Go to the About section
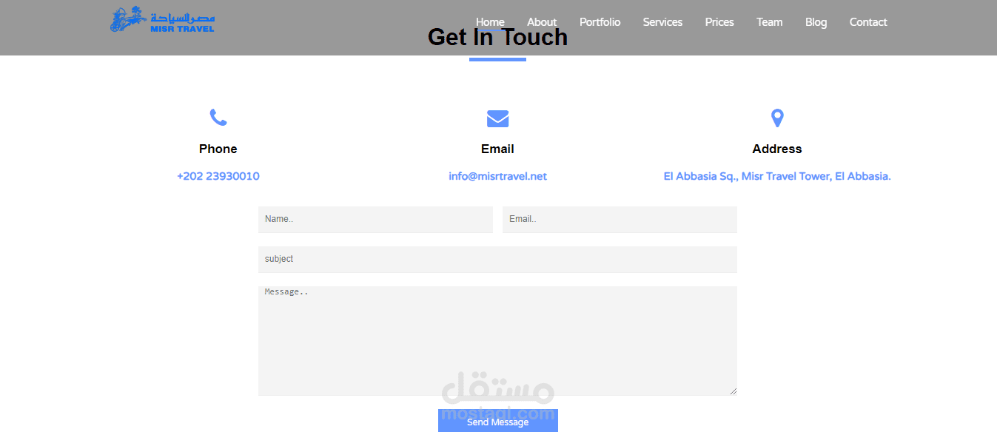Image resolution: width=997 pixels, height=432 pixels. tap(542, 22)
